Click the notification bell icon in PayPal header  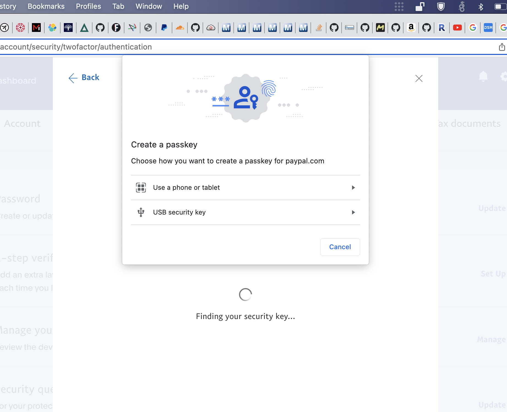tap(483, 76)
